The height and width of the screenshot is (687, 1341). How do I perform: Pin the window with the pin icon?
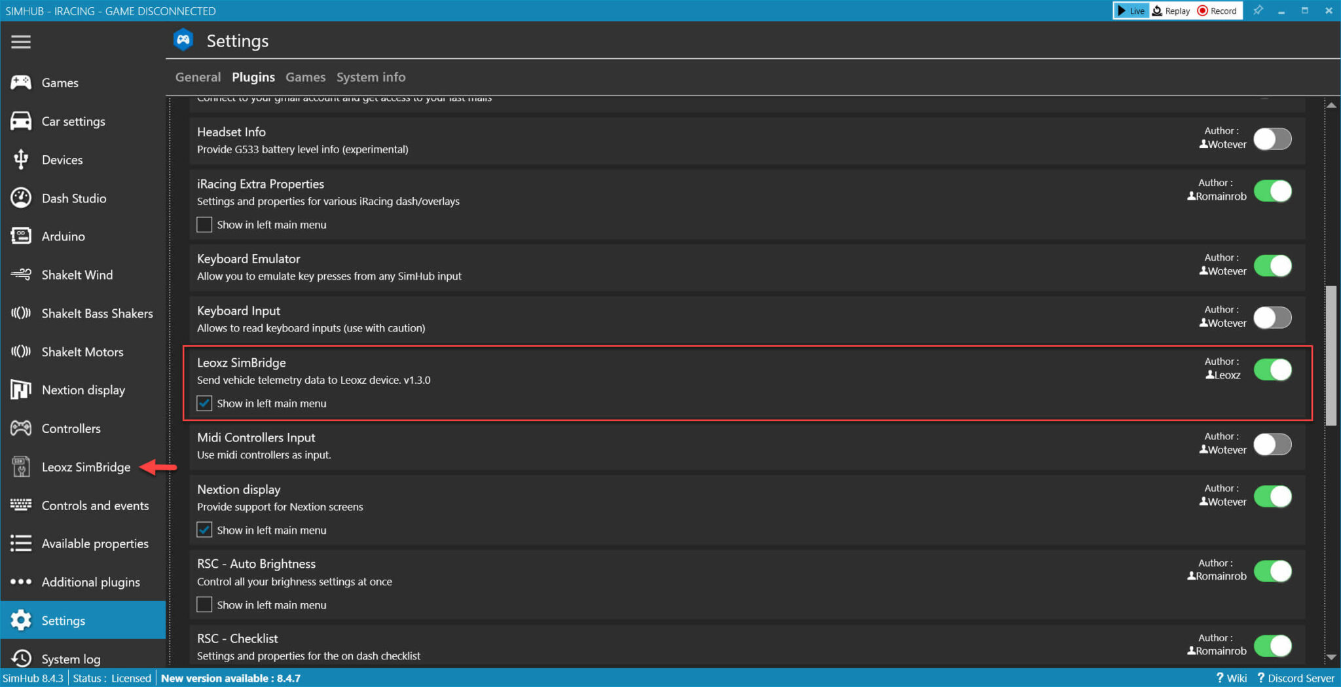[1258, 10]
